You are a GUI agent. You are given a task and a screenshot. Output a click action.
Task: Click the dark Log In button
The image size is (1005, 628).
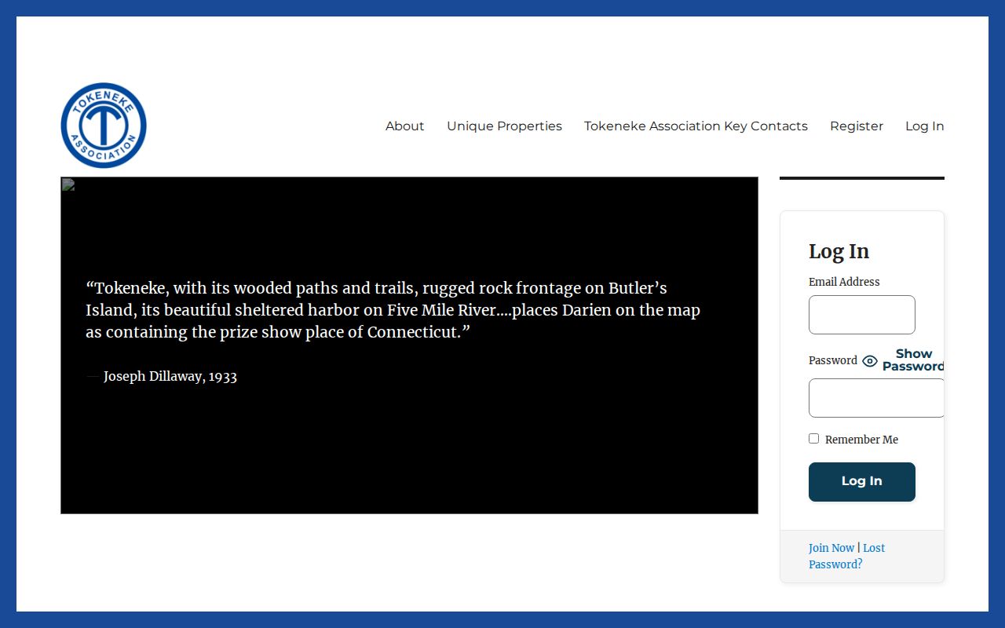(x=862, y=482)
